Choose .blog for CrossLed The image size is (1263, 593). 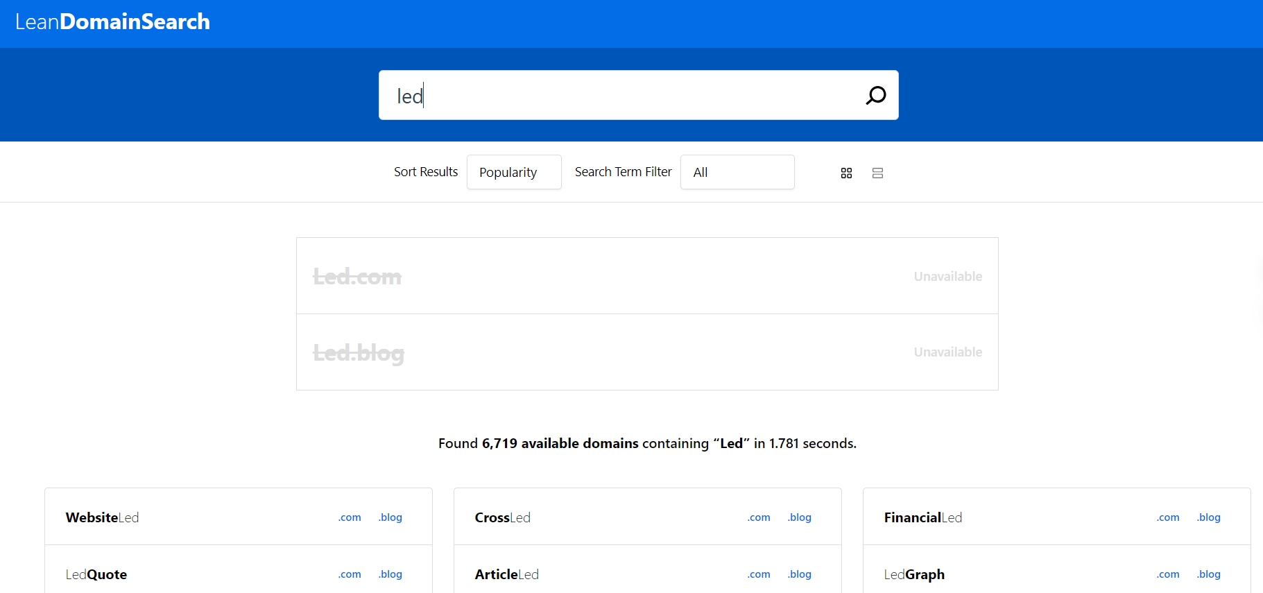click(x=800, y=517)
